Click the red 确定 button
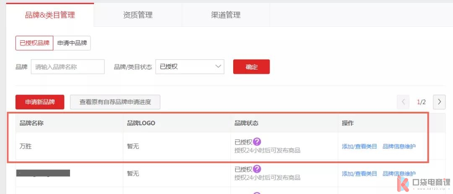 click(x=251, y=67)
